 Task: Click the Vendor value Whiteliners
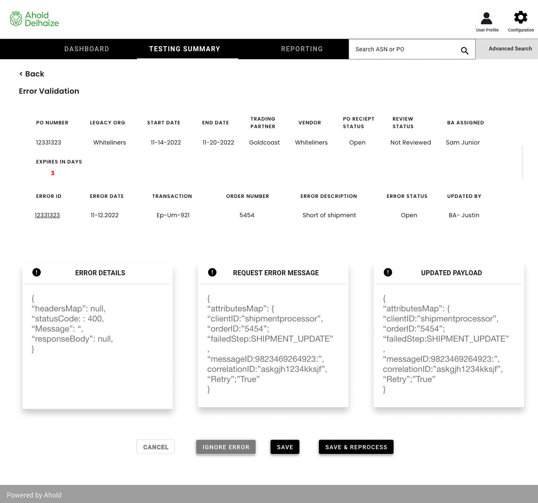311,142
